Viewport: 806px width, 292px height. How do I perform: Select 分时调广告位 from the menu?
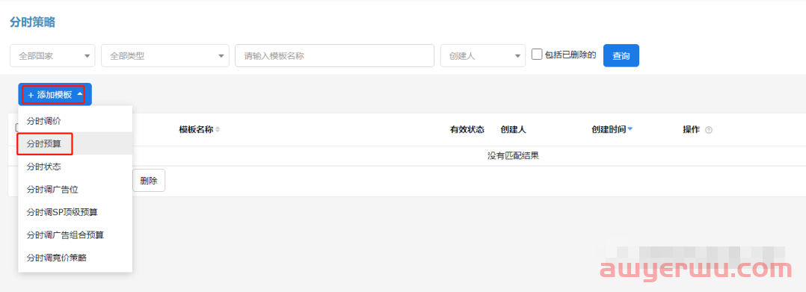pyautogui.click(x=75, y=190)
